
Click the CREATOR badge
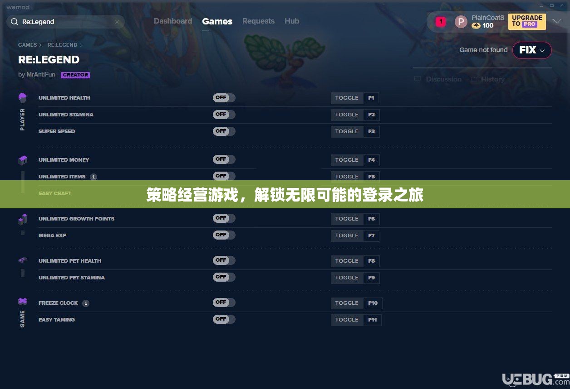tap(75, 75)
